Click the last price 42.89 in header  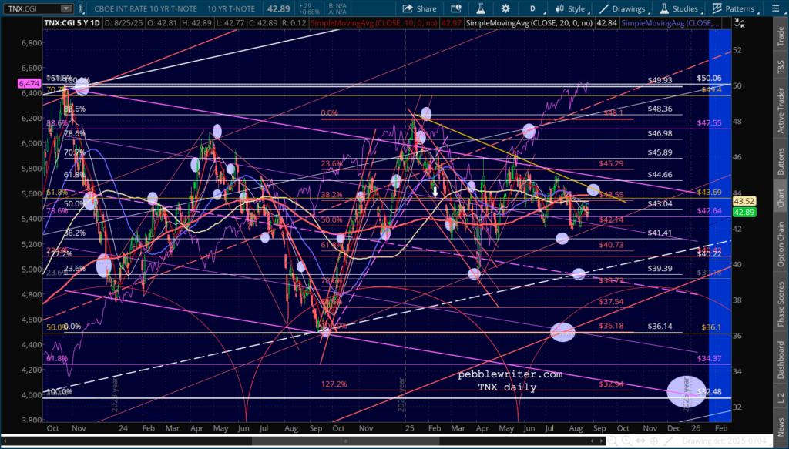(x=277, y=8)
